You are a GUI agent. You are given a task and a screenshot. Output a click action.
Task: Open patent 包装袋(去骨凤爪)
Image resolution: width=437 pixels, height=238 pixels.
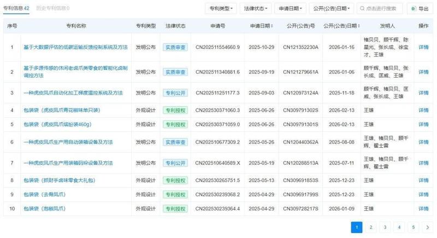click(45, 194)
